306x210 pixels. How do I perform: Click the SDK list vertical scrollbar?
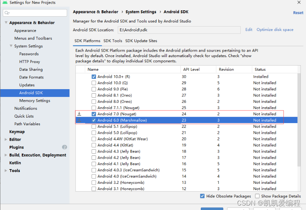pos(299,120)
